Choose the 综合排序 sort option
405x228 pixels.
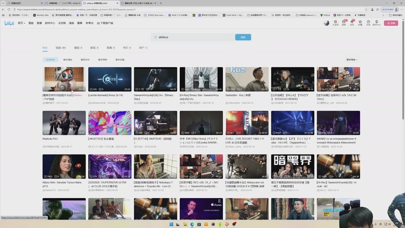pos(50,60)
